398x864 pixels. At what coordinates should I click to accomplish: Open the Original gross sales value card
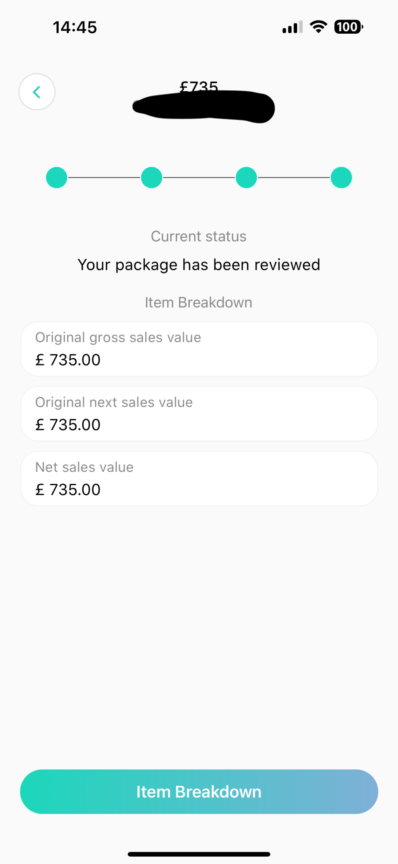(x=199, y=349)
